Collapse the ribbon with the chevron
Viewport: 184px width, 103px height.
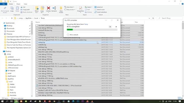[180, 4]
